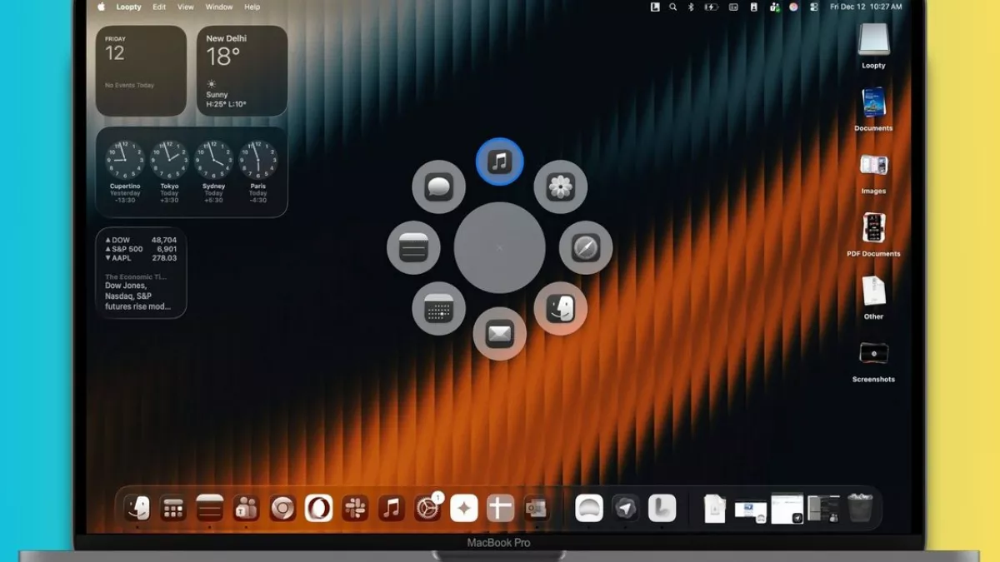Open Photos in the circular launcher

[x=560, y=187]
